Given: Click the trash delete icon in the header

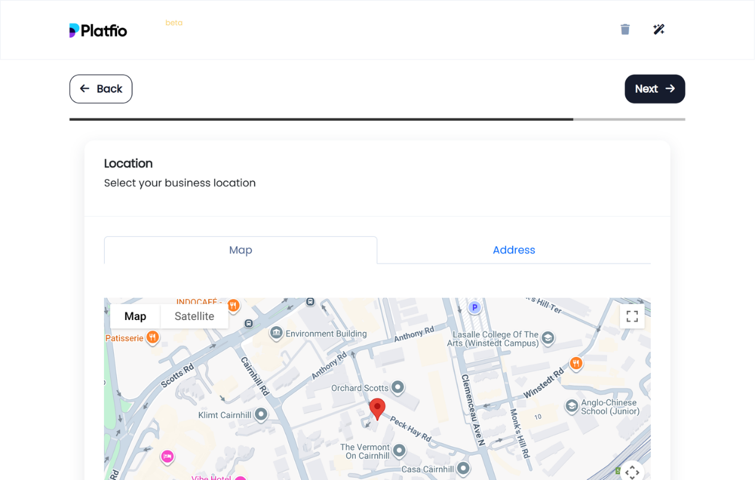Looking at the screenshot, I should (x=625, y=29).
